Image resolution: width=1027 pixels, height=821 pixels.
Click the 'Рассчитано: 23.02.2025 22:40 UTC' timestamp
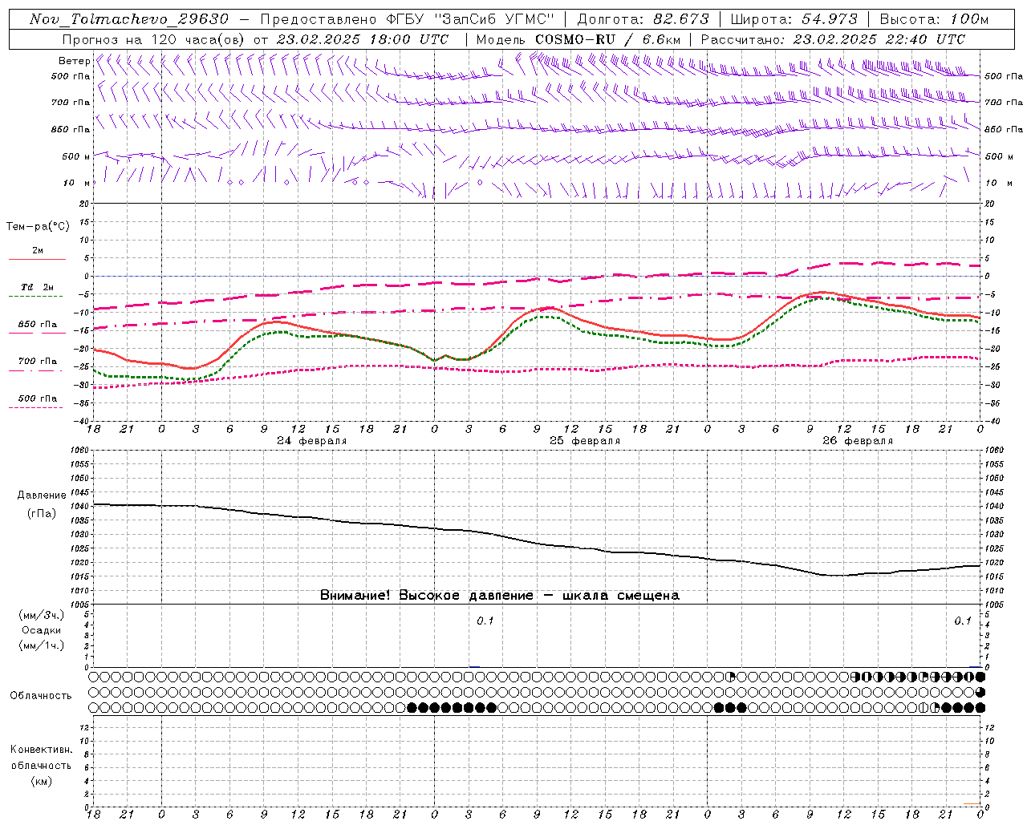pos(833,39)
